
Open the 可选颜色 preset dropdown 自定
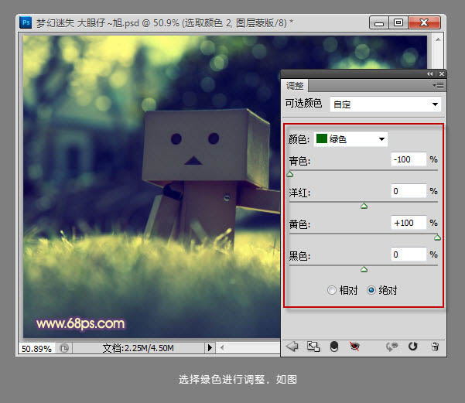pos(385,104)
